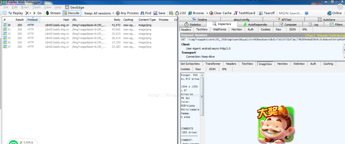Viewport: 345px width, 144px height.
Task: Select request HexView inspector tab
Action: click(x=237, y=29)
